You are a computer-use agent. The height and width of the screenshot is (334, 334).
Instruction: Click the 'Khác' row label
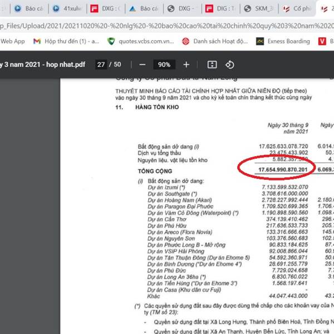[154, 296]
